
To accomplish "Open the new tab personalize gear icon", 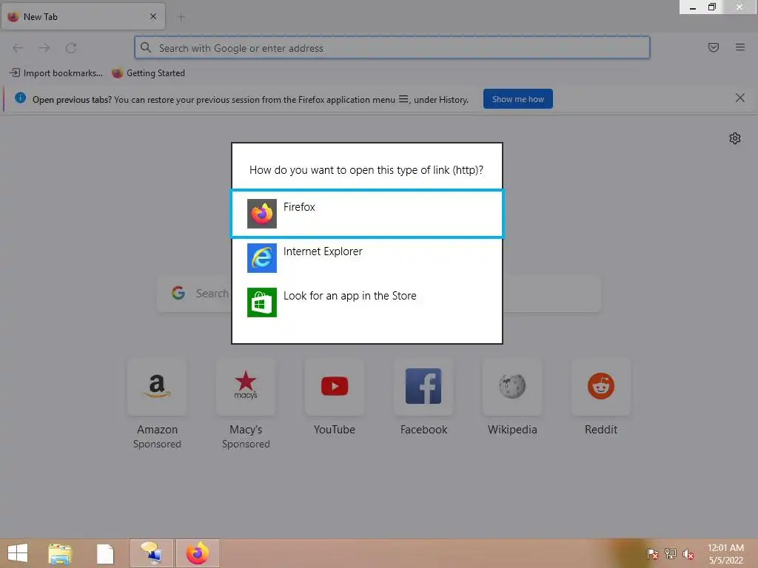I will tap(735, 138).
